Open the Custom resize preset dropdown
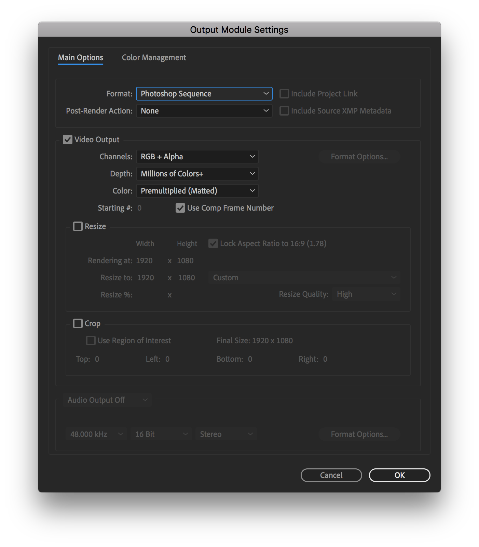The height and width of the screenshot is (547, 479). 304,278
